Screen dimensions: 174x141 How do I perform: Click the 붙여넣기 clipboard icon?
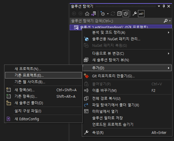point(86,84)
